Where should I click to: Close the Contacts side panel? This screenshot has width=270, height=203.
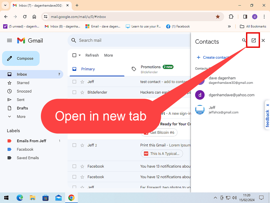[263, 40]
